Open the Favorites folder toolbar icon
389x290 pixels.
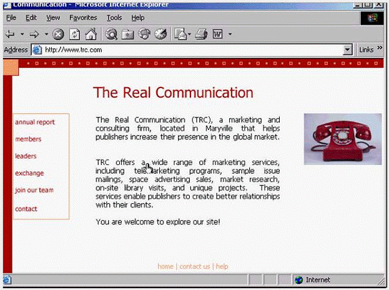tap(128, 34)
